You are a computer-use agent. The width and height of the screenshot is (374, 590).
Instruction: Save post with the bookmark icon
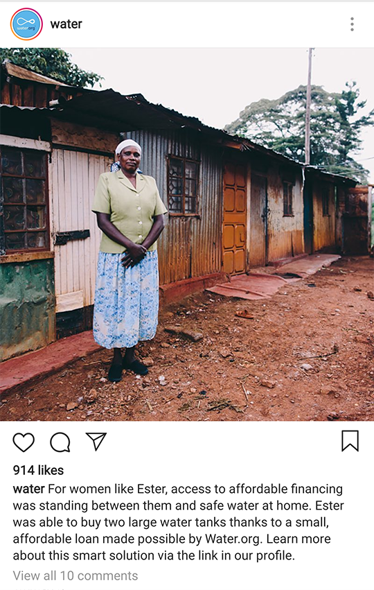point(350,441)
